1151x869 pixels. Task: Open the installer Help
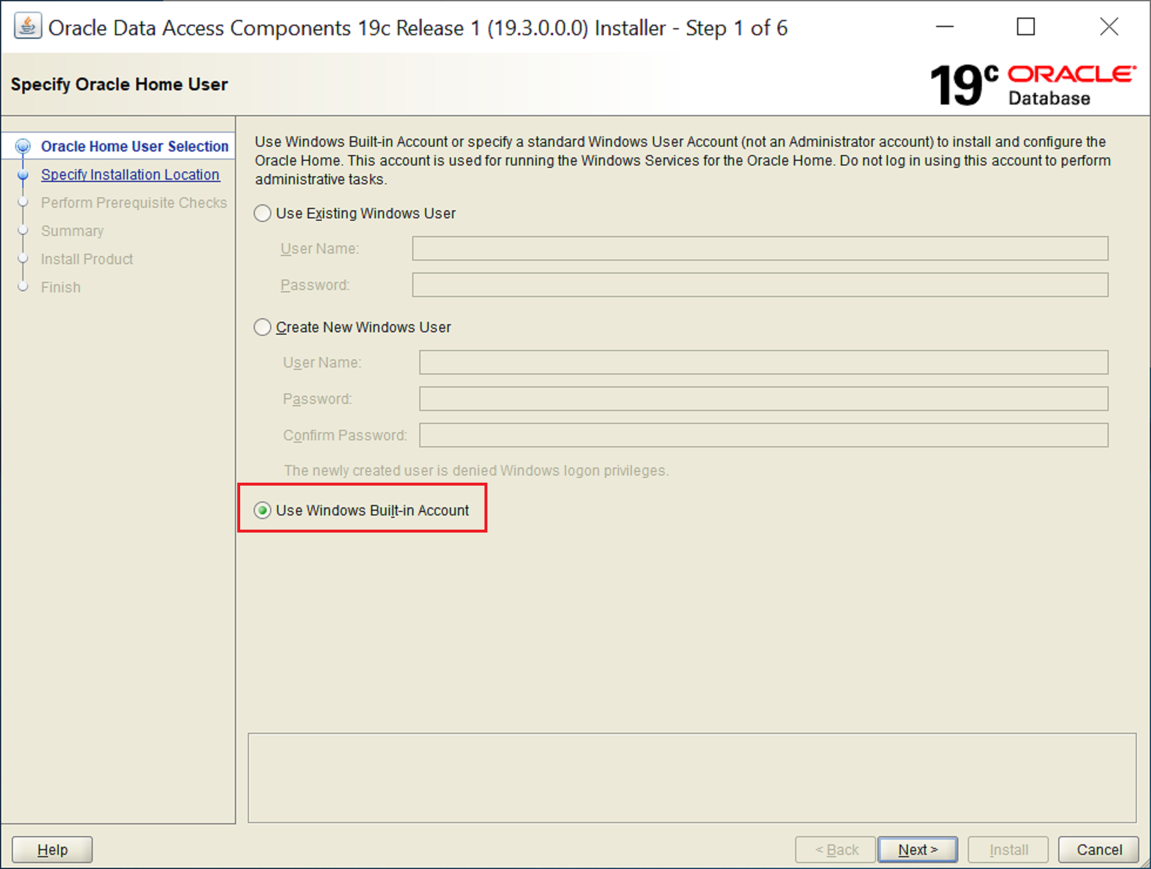coord(52,850)
